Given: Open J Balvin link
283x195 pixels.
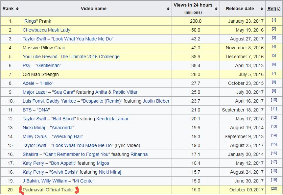Looking at the screenshot, I should point(31,181).
